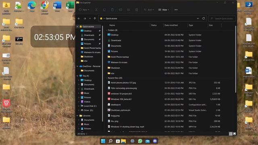Select Malware & viruses in navigation pane
This screenshot has width=258, height=145.
point(90,52)
